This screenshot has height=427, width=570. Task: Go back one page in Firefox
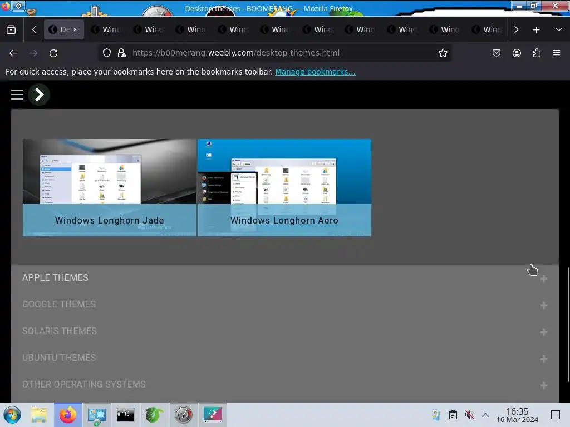tap(13, 53)
